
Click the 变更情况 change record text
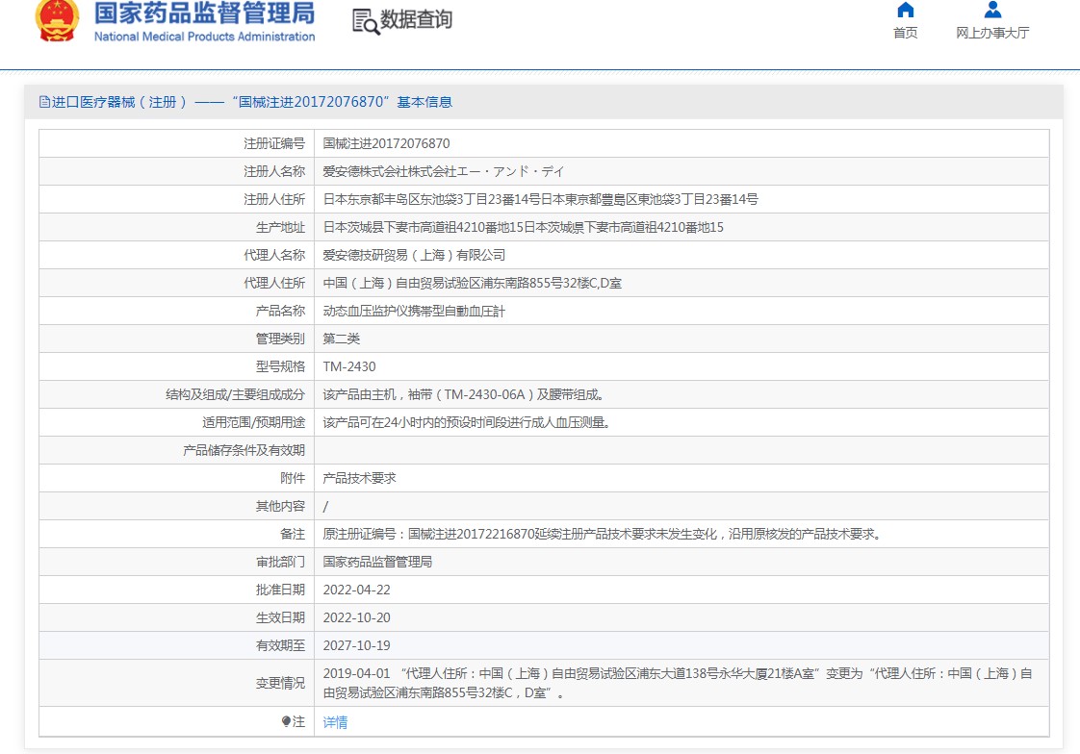tap(677, 683)
